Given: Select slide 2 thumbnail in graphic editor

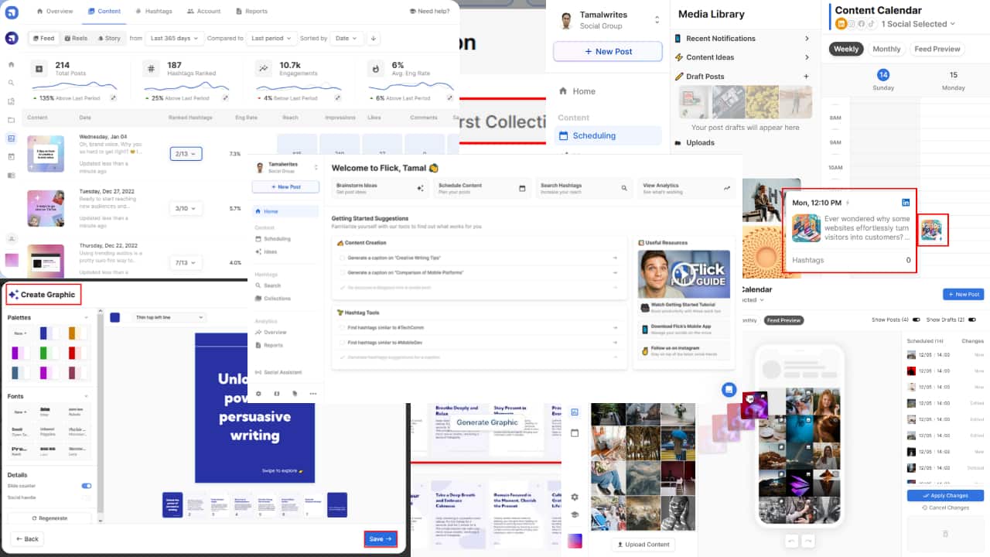Looking at the screenshot, I should point(196,504).
